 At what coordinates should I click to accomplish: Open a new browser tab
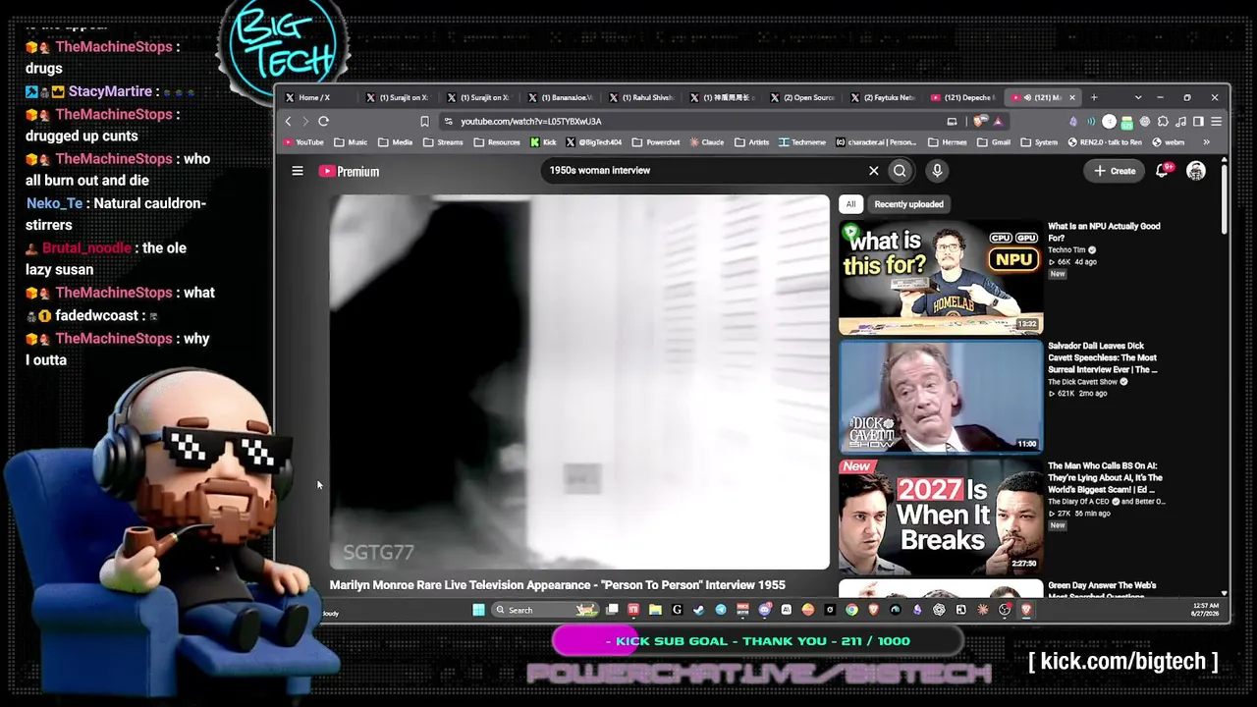pyautogui.click(x=1093, y=97)
